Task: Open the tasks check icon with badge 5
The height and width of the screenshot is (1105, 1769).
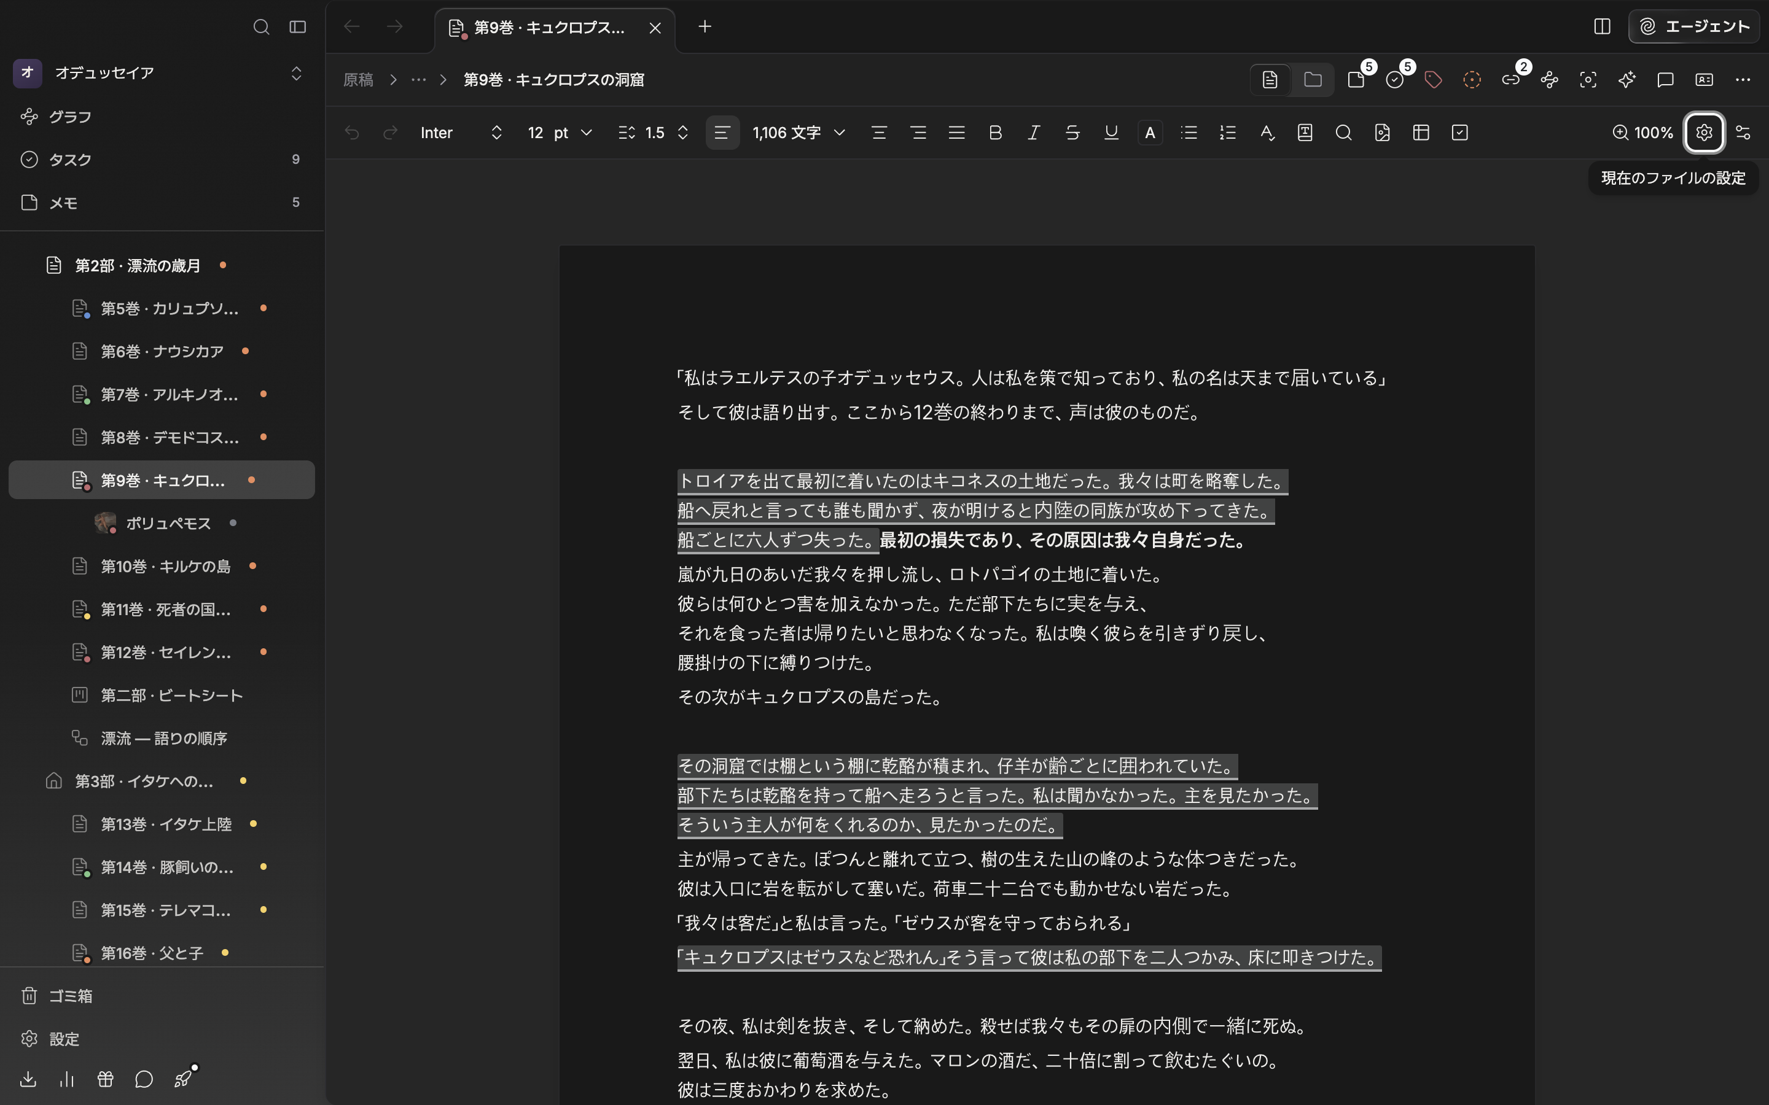Action: (1396, 79)
